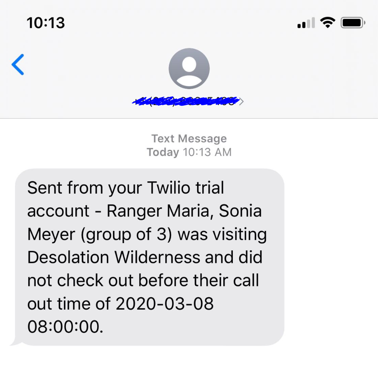Tap the 08:00:00 time text
This screenshot has height=373, width=378.
[65, 327]
